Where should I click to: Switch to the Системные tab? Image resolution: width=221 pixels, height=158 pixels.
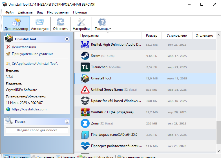[43, 157]
